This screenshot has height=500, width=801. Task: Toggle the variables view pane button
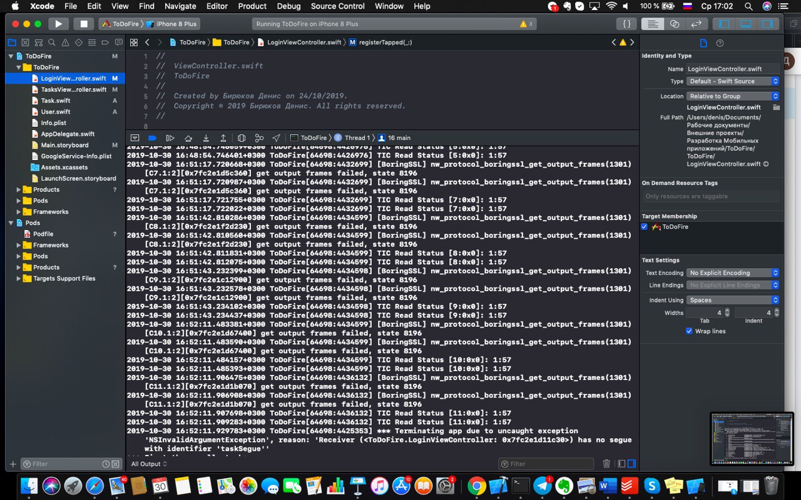[621, 464]
